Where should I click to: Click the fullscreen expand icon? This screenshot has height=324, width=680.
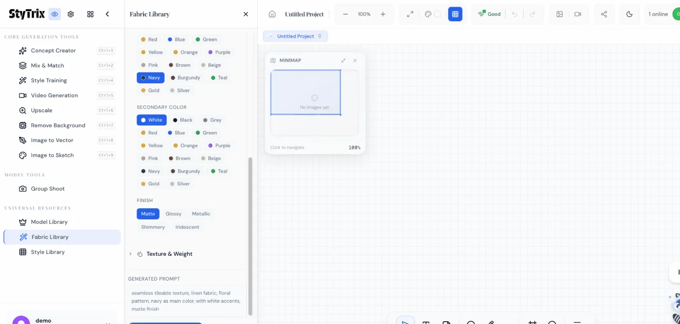point(410,14)
